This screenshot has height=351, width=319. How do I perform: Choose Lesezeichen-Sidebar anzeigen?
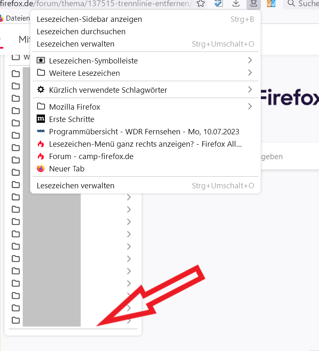point(145,19)
